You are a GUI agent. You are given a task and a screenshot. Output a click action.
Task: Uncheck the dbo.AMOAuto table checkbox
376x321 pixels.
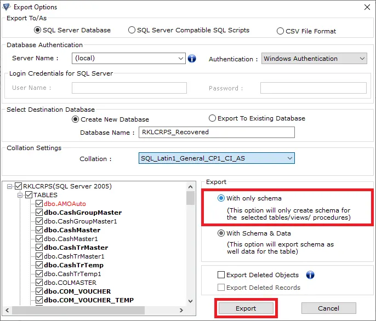pos(39,204)
